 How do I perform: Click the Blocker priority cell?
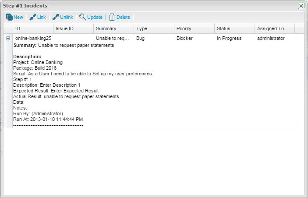point(184,39)
